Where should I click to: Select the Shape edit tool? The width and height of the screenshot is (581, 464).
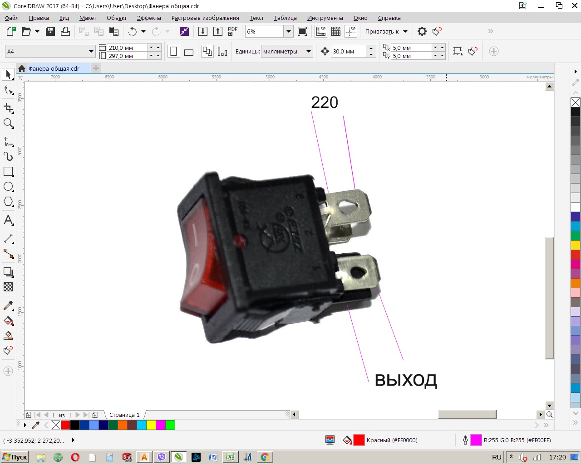click(8, 90)
